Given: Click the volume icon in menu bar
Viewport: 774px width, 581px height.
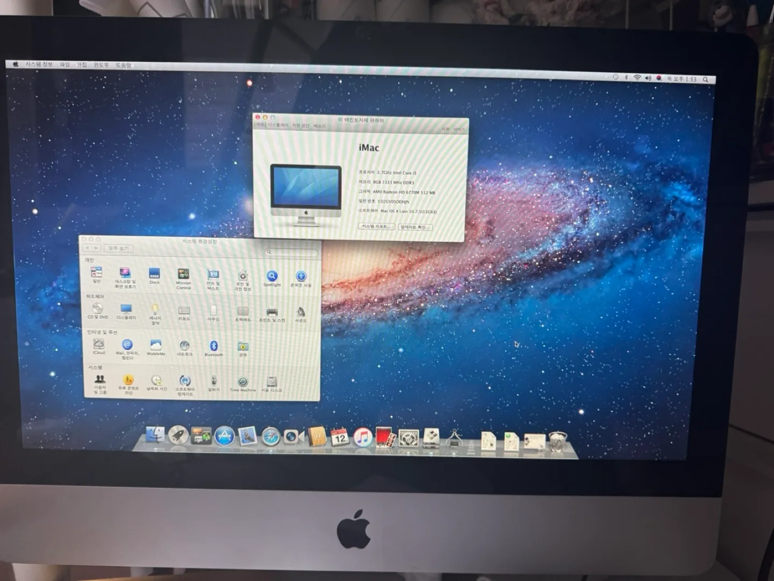Looking at the screenshot, I should point(648,78).
